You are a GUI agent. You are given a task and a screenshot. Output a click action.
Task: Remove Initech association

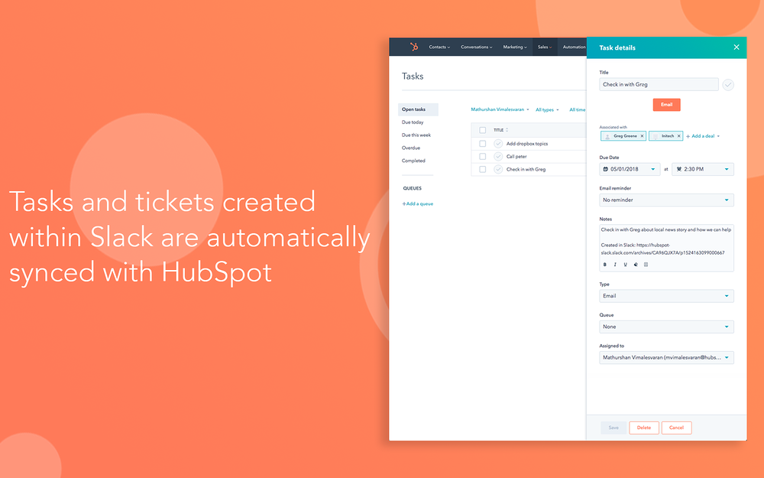click(678, 136)
